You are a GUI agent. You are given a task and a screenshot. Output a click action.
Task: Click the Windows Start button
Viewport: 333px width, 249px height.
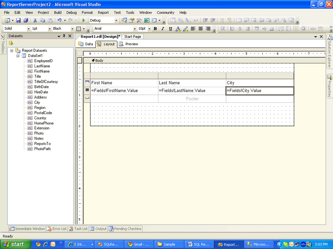pos(14,244)
